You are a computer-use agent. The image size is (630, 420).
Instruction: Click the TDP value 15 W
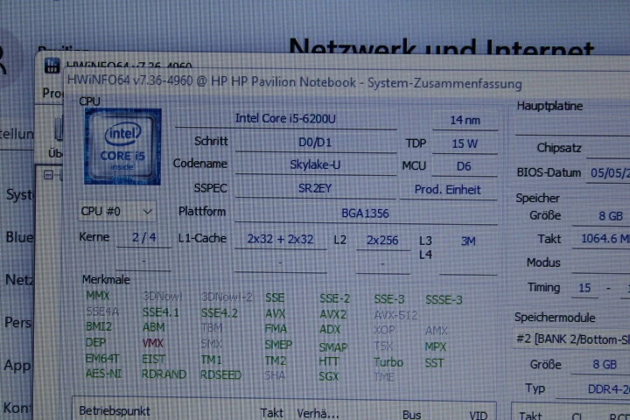[x=465, y=143]
